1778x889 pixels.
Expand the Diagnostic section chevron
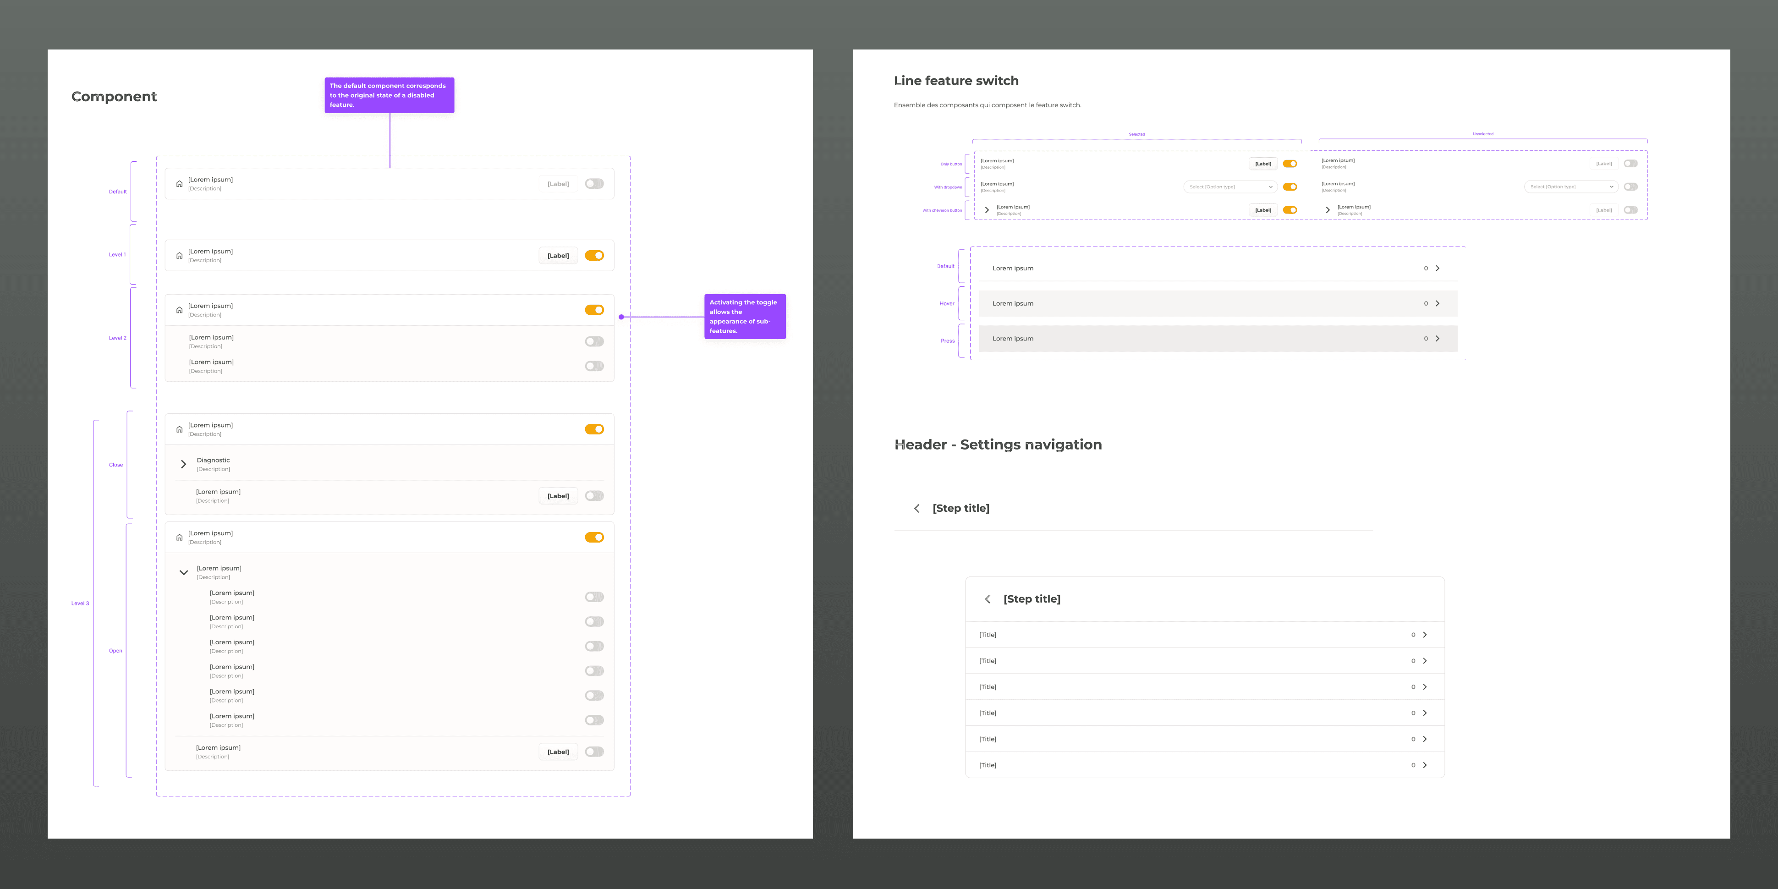click(x=184, y=465)
